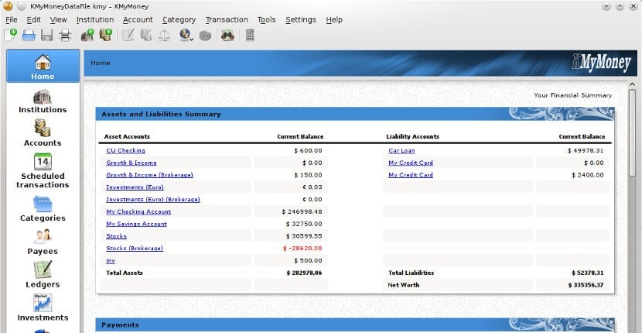Click the Total Assets value $ 282978,06
The height and width of the screenshot is (333, 642).
(304, 273)
